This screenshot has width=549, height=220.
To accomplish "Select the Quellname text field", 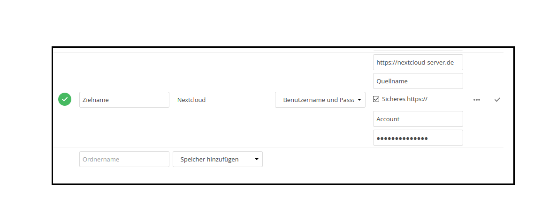I will pos(418,81).
